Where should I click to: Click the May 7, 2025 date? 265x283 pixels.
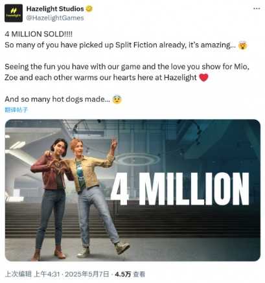click(x=87, y=274)
